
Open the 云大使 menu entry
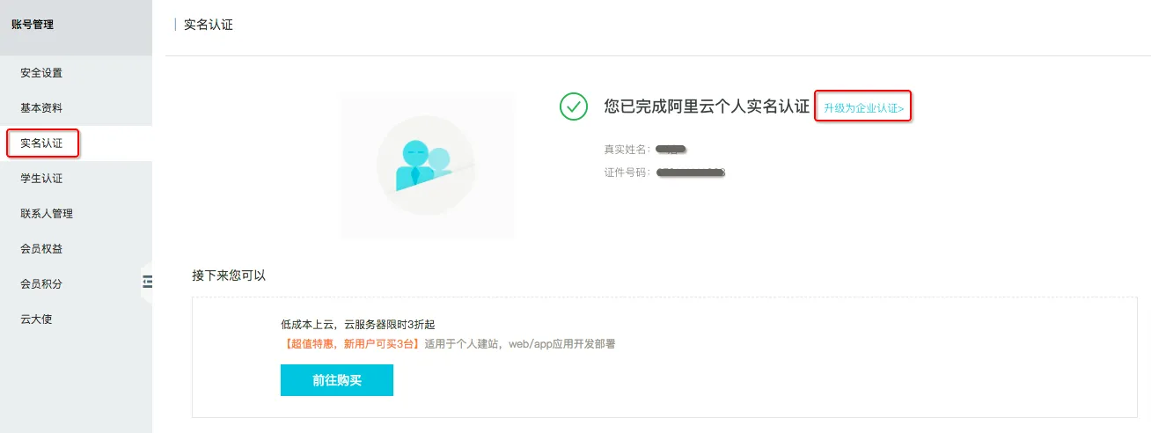pos(36,319)
